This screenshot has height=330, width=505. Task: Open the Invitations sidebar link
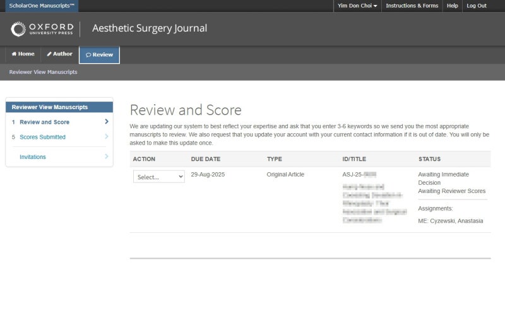(33, 157)
